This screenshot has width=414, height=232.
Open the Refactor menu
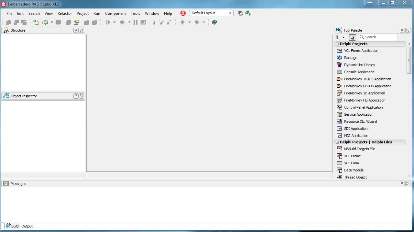(65, 14)
